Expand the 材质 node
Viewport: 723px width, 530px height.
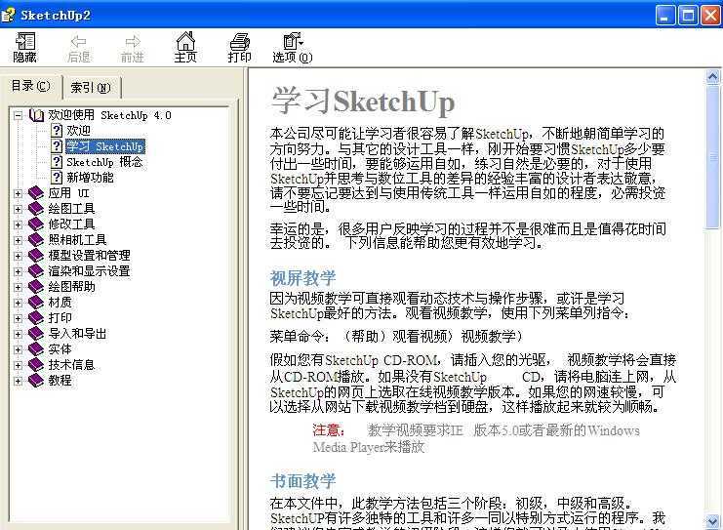click(x=18, y=303)
